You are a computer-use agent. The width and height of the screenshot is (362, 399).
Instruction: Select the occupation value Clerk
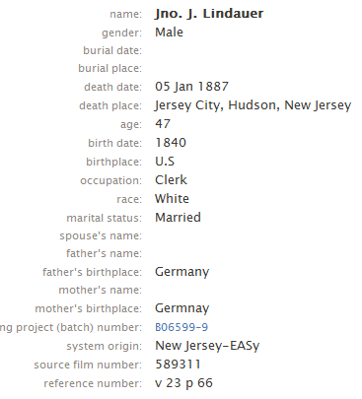[171, 180]
